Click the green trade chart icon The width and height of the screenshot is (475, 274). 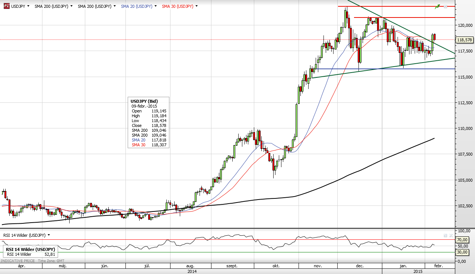[437, 6]
